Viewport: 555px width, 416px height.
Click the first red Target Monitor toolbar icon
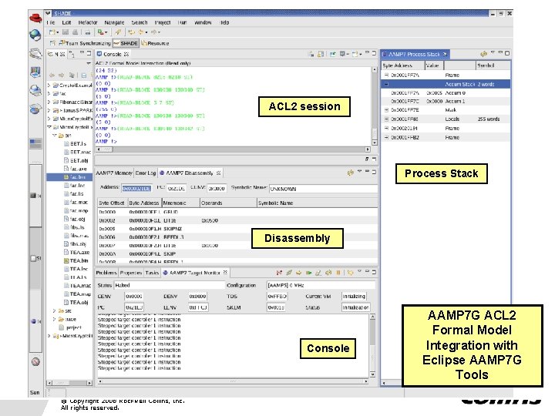[x=279, y=273]
